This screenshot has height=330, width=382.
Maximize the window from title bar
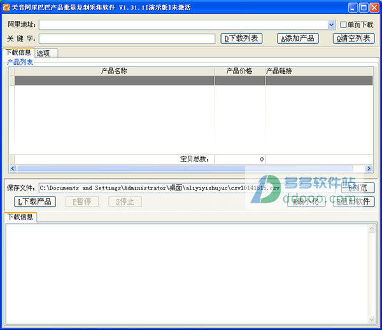click(364, 8)
